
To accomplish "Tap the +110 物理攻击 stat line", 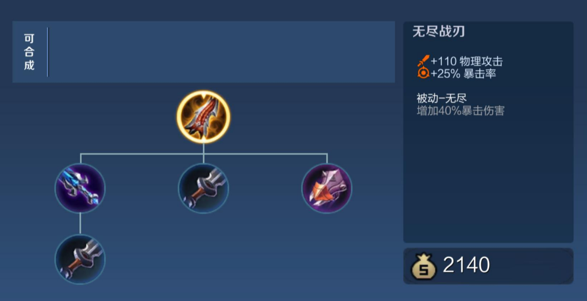I will 466,61.
